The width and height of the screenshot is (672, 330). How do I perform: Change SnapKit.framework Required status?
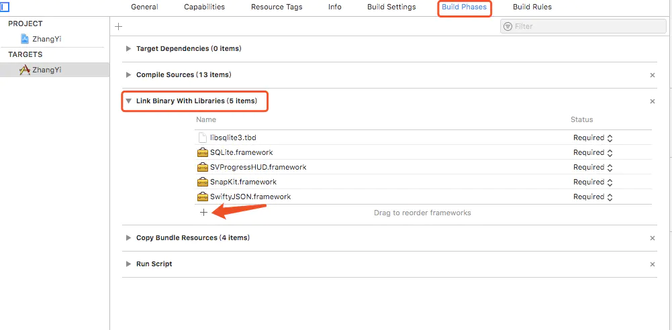(x=593, y=182)
